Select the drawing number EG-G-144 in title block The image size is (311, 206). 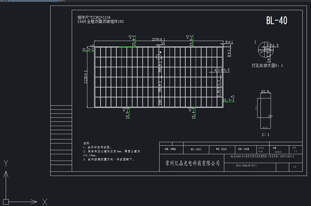(246, 166)
